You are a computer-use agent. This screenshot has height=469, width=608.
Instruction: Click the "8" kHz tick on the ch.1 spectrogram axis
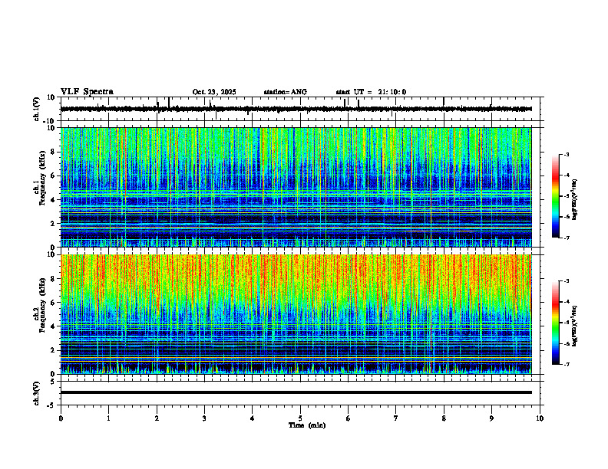(53, 152)
